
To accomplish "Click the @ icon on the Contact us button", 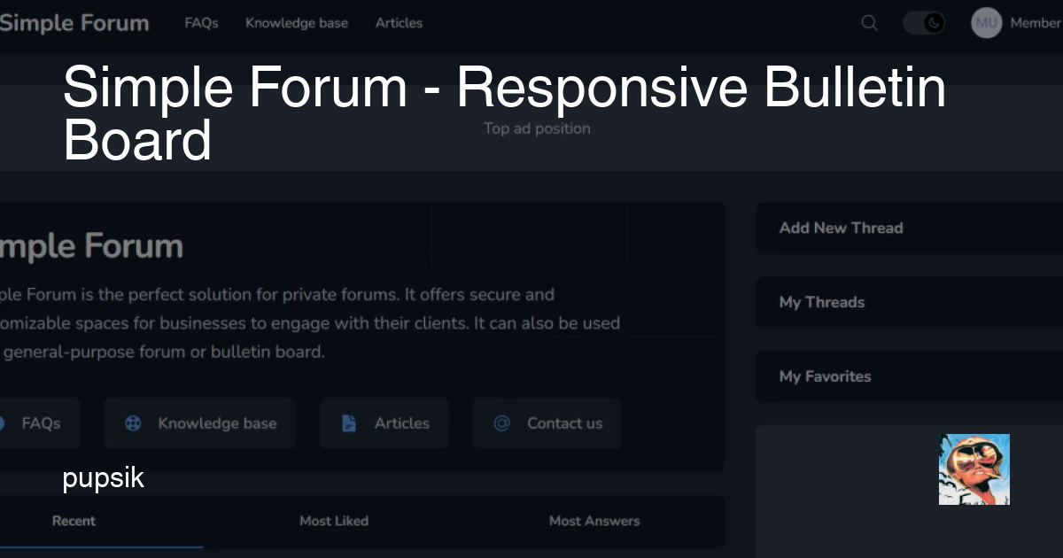I will (503, 423).
